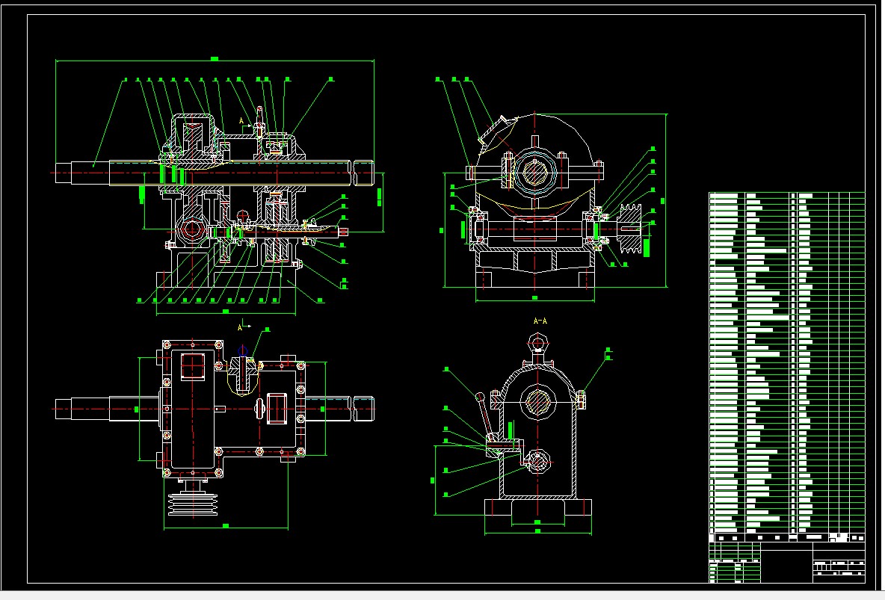
Task: Select the hexagonal shaft bore in upper-right view
Action: 536,173
